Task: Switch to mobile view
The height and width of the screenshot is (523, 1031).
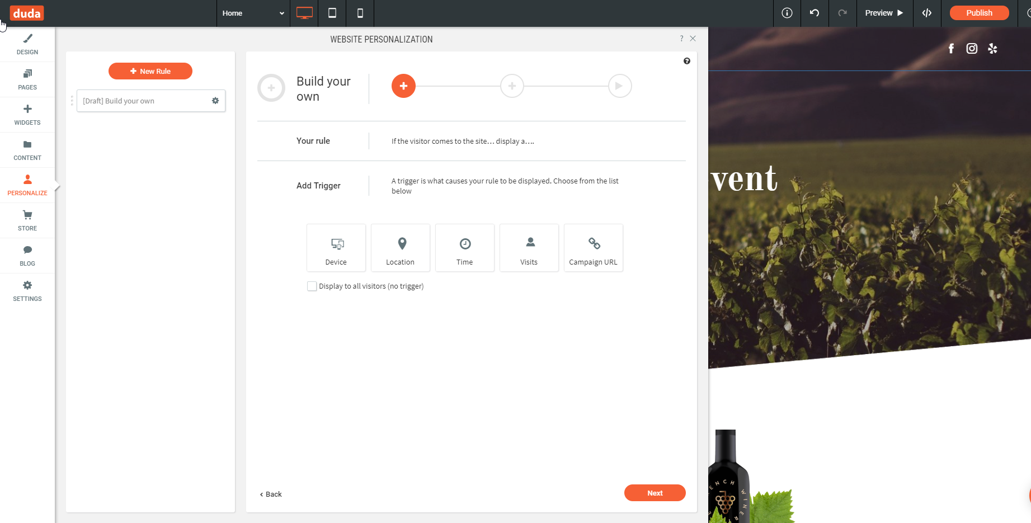Action: 360,13
